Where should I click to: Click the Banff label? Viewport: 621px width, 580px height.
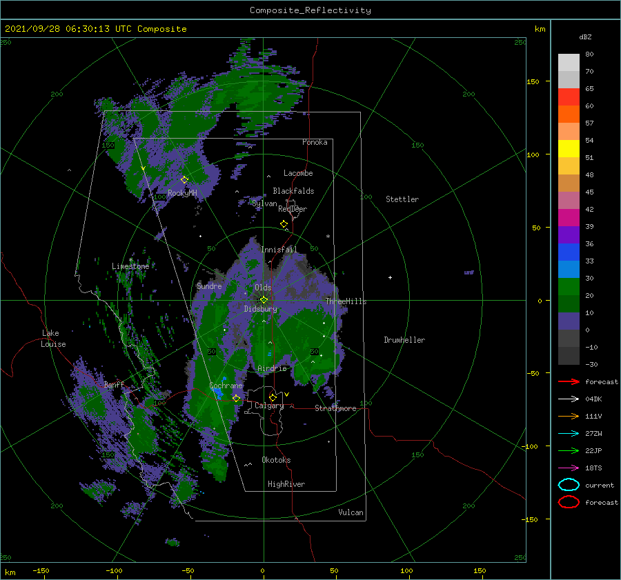tap(114, 384)
